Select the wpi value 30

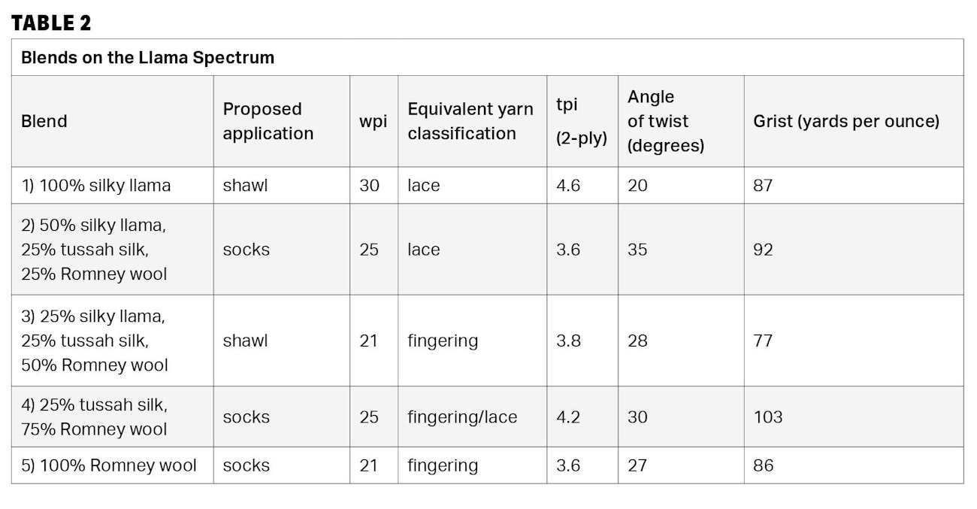click(369, 185)
